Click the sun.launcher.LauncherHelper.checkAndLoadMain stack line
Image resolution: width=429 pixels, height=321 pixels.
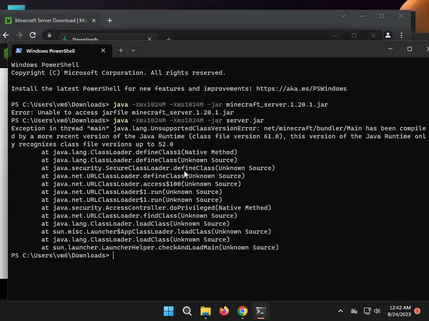click(x=160, y=247)
